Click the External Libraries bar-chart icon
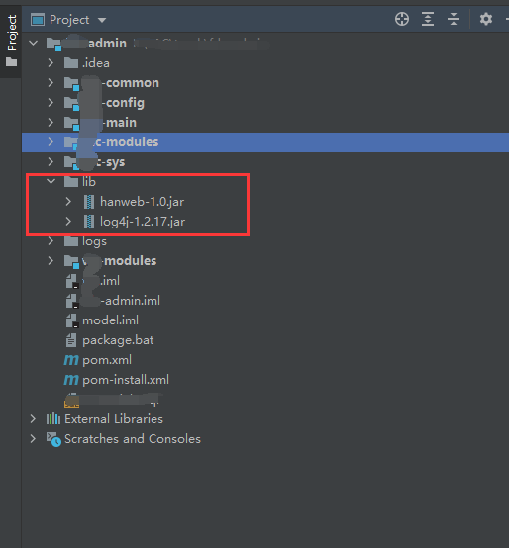The height and width of the screenshot is (548, 509). coord(53,419)
